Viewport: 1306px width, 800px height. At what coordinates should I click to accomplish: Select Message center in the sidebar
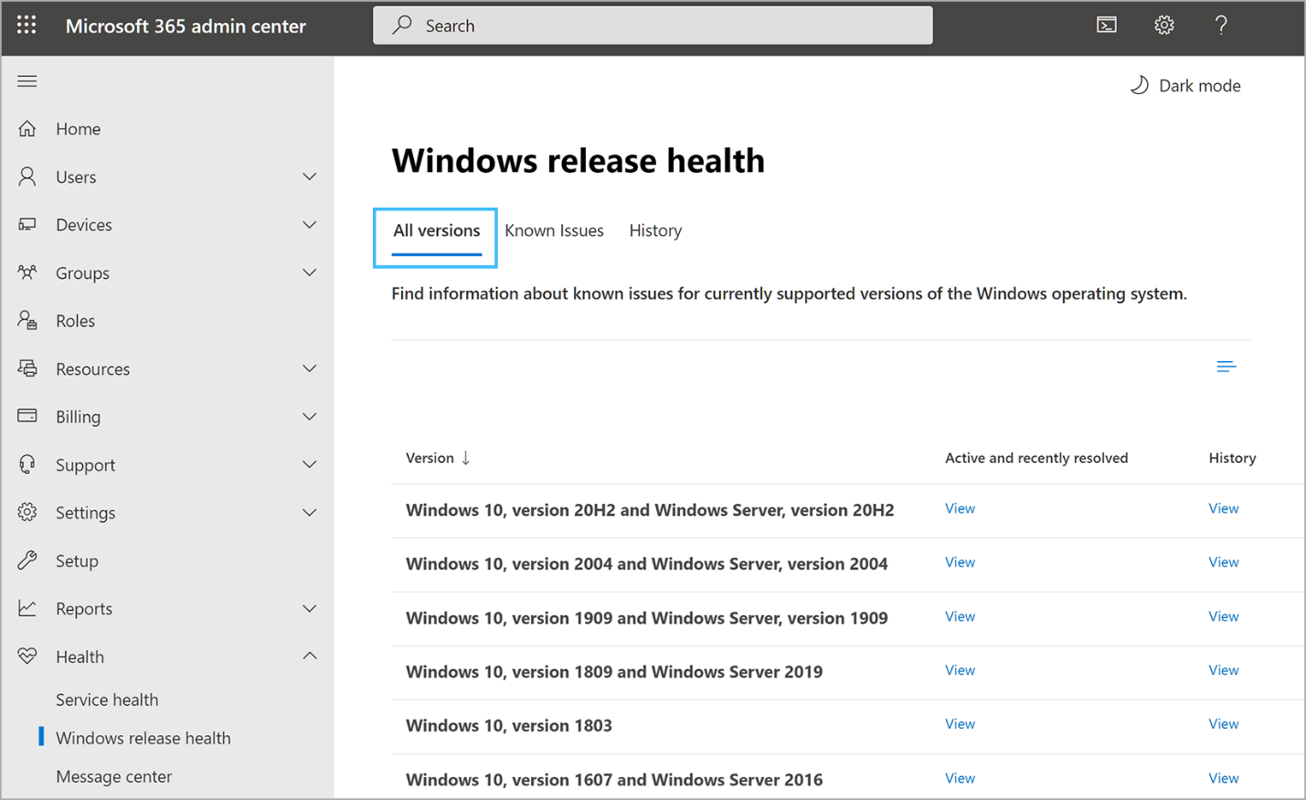[113, 776]
